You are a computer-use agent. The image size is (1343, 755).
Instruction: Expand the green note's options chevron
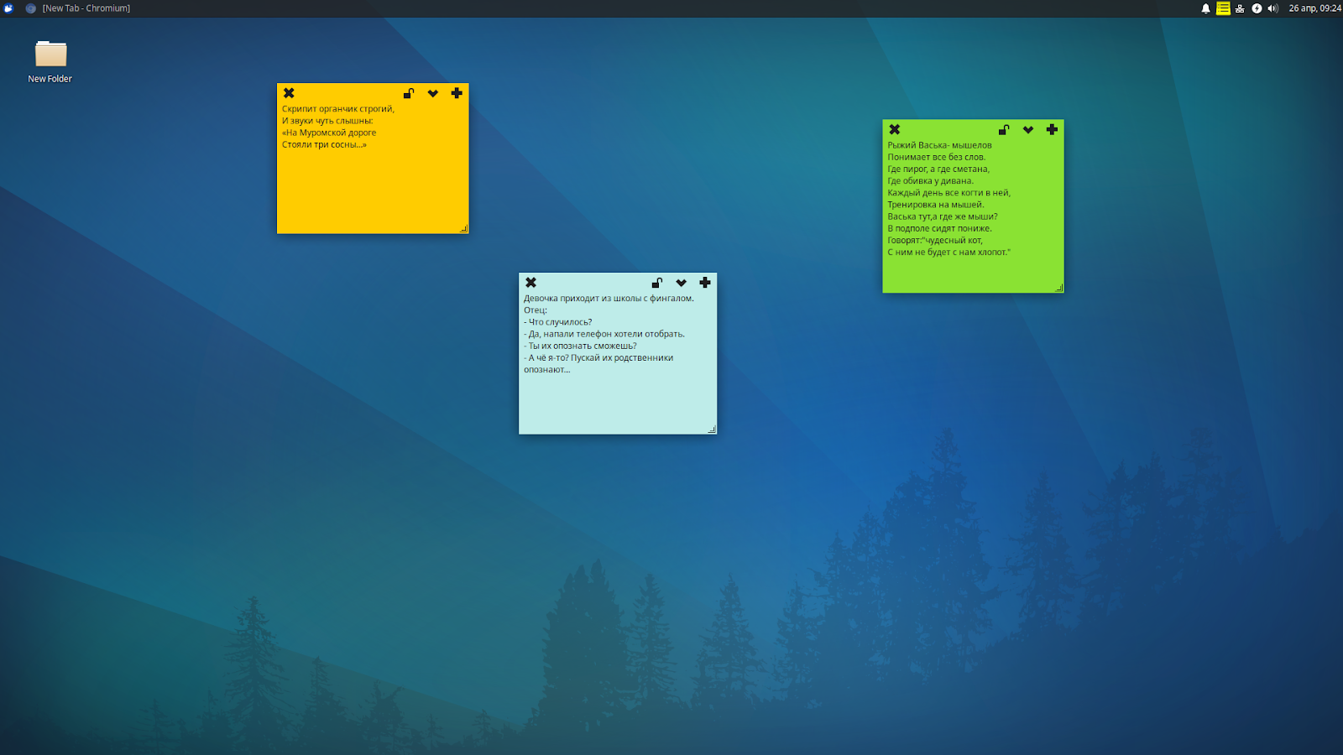pos(1028,129)
